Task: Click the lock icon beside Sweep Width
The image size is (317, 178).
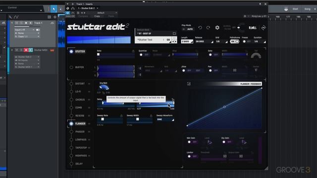Action: 151,116
